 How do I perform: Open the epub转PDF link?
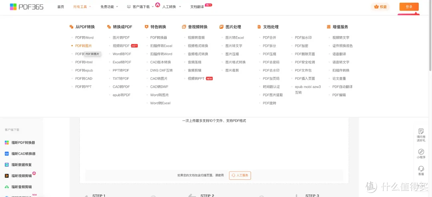[122, 95]
